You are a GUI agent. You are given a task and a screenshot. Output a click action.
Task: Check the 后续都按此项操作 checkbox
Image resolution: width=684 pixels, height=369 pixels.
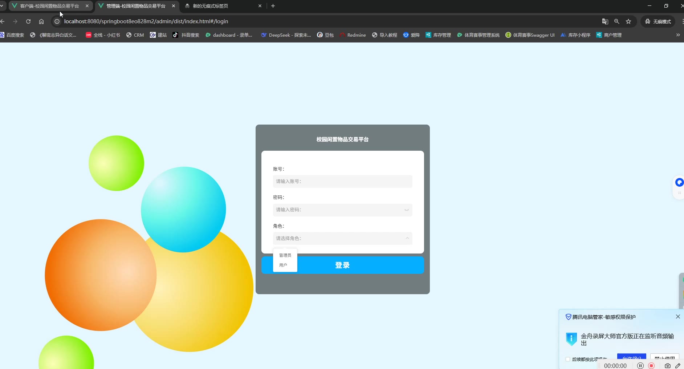568,359
